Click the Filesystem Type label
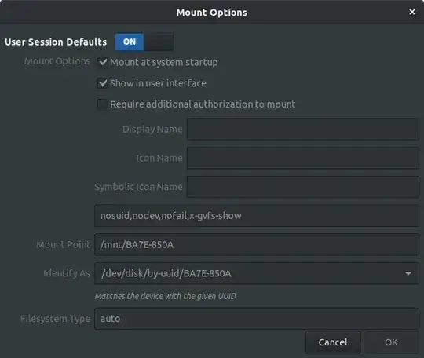424x358 pixels. pos(56,319)
